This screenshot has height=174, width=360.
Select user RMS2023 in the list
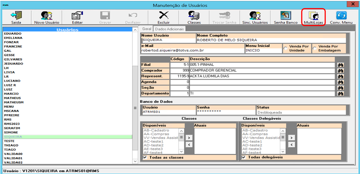click(67, 124)
